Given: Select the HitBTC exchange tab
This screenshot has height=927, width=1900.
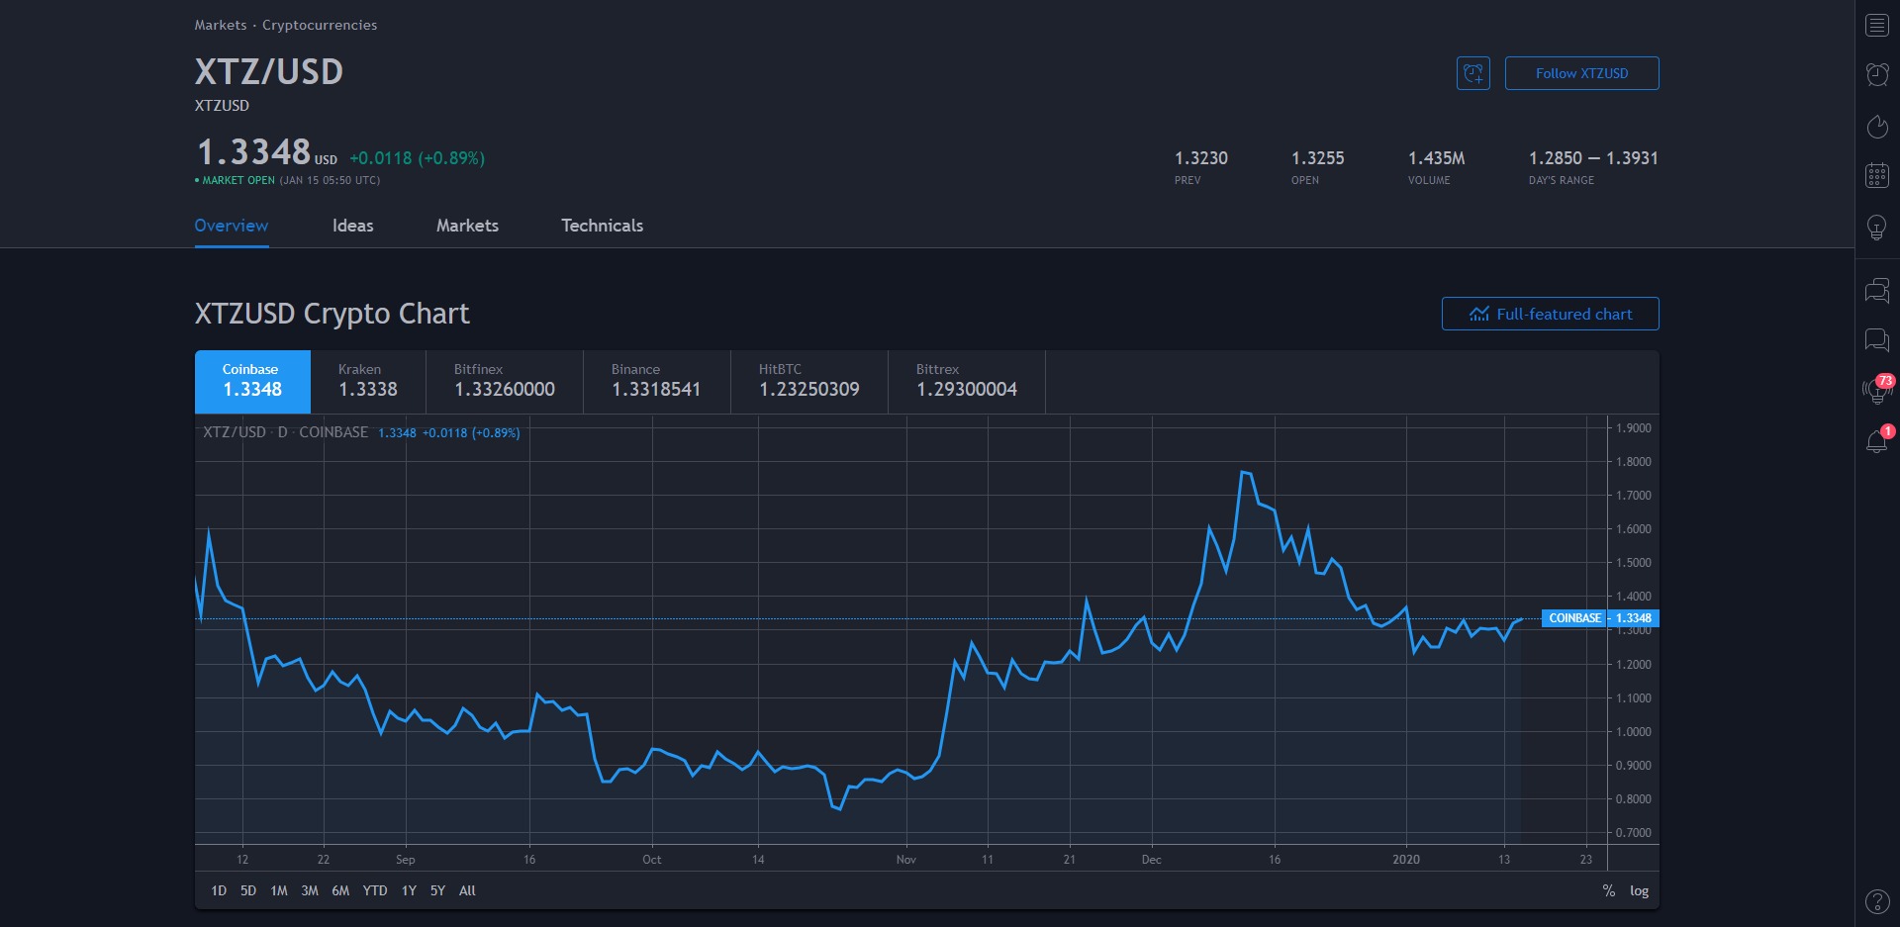Looking at the screenshot, I should point(809,382).
